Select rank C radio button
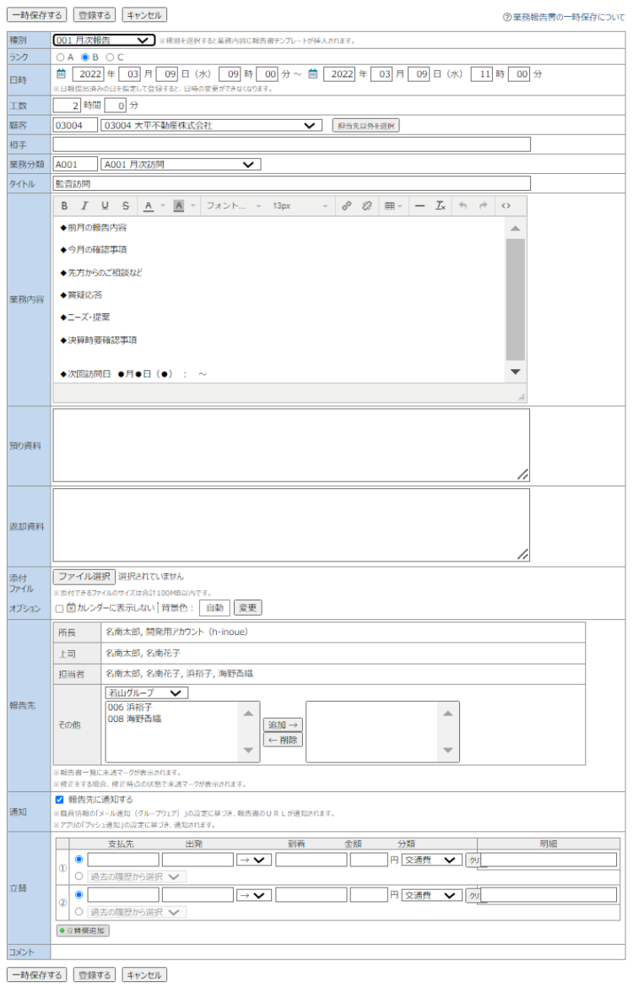633x988 pixels. 111,57
